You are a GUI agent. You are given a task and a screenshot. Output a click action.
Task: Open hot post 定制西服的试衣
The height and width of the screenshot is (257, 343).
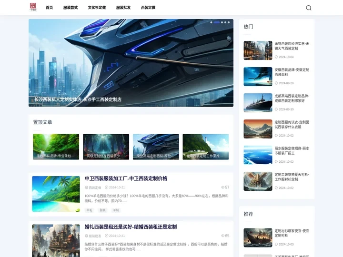pyautogui.click(x=292, y=125)
